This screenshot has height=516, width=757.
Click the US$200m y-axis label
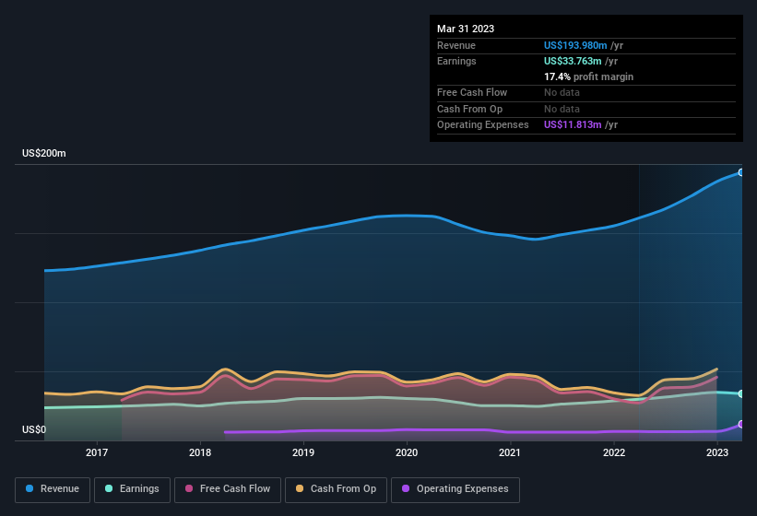click(44, 153)
